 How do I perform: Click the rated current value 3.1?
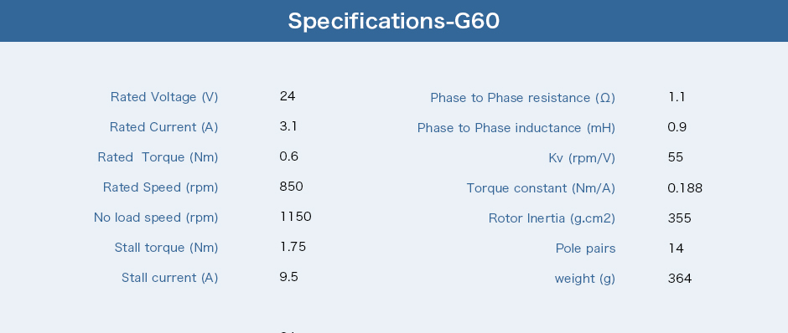(288, 126)
